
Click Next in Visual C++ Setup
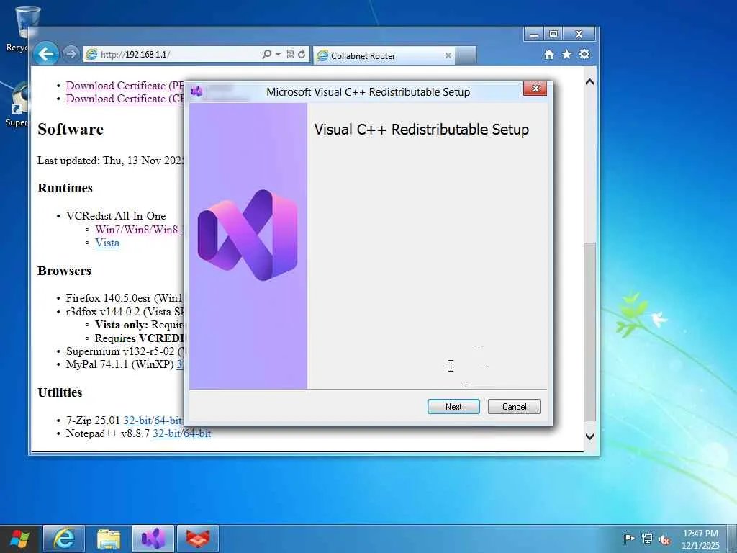[453, 407]
